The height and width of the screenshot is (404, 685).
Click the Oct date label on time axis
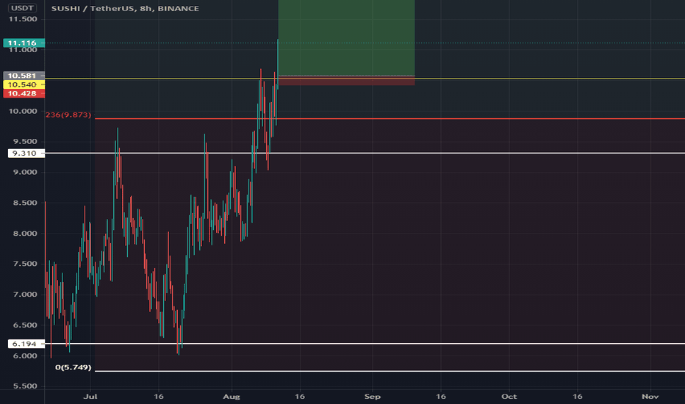coord(509,397)
